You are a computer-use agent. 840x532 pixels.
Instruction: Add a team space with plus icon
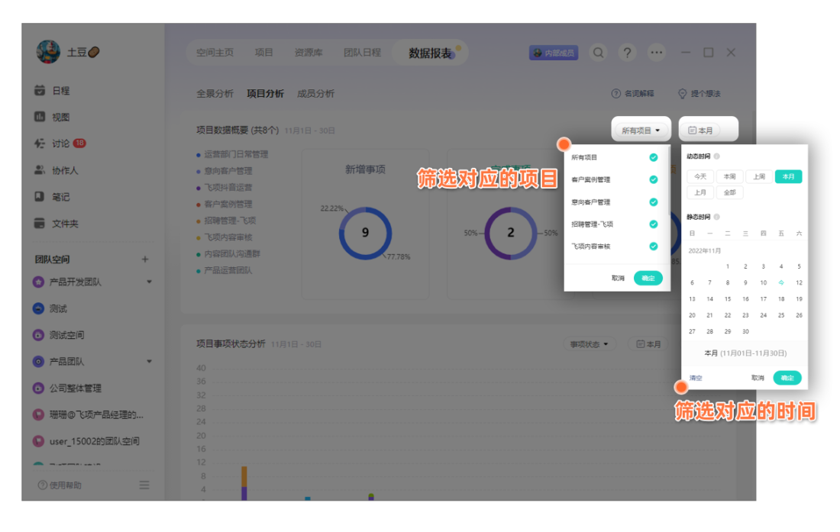click(144, 259)
